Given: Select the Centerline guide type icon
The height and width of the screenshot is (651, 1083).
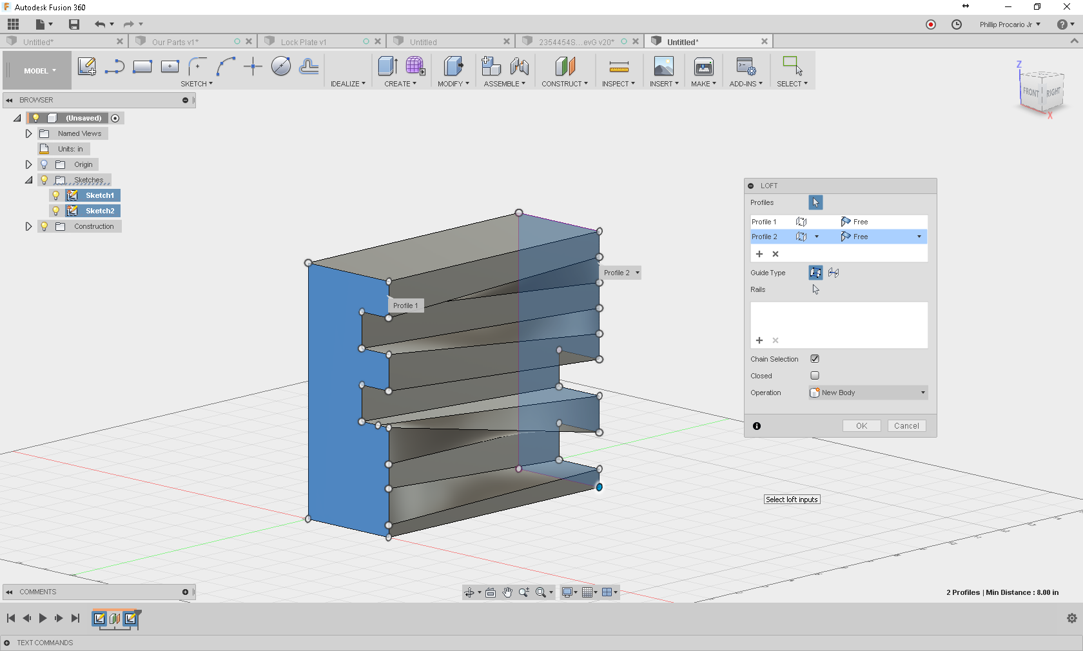Looking at the screenshot, I should pyautogui.click(x=834, y=273).
